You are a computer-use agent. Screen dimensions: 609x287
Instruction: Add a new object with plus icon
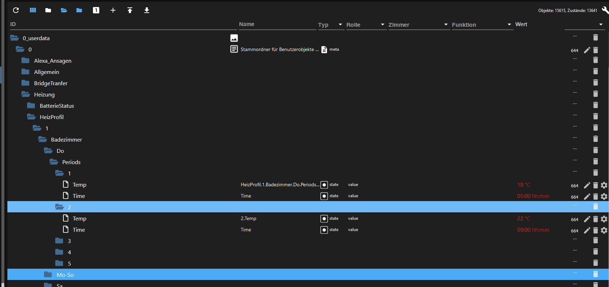pos(113,10)
